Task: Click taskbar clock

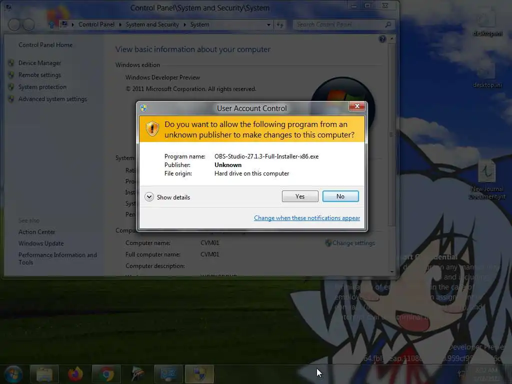Action: tap(486, 374)
